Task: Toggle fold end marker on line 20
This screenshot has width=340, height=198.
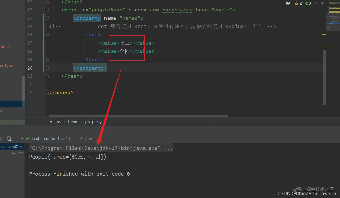Action: [46, 68]
